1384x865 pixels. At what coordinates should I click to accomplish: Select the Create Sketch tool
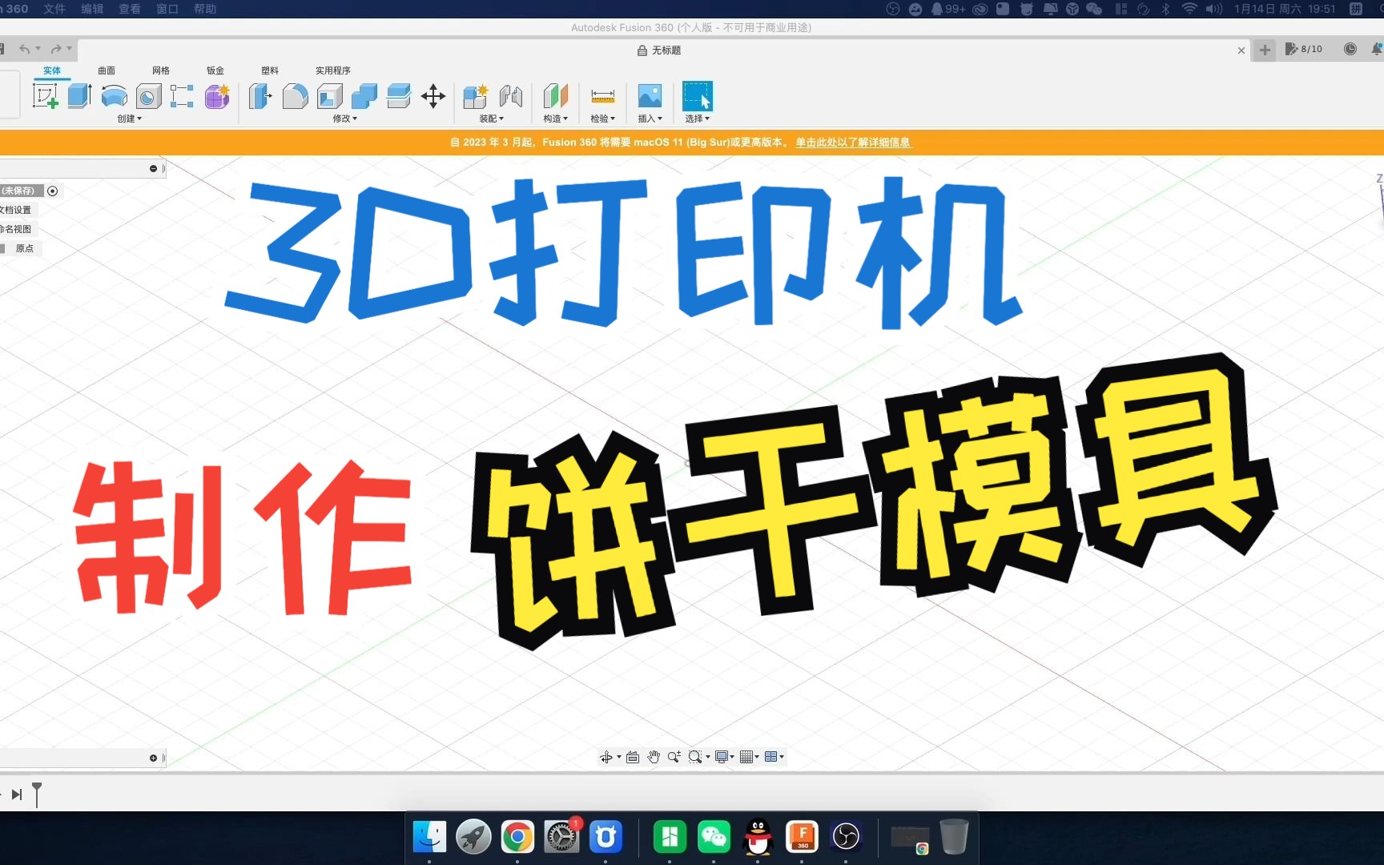tap(45, 97)
